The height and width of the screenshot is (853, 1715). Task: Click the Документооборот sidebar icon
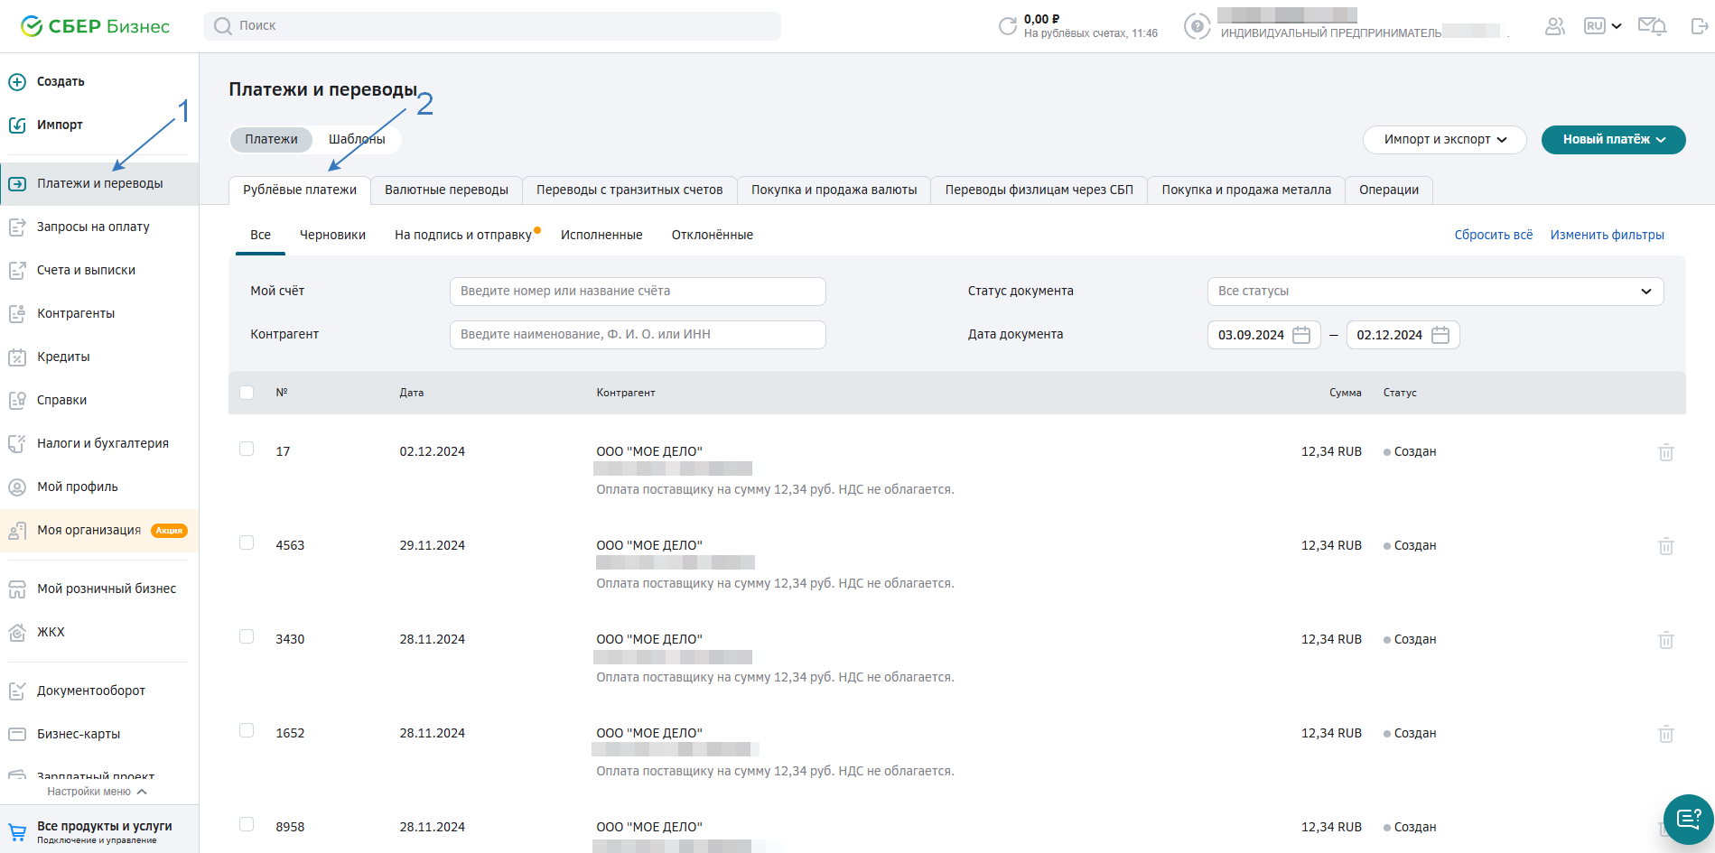pyautogui.click(x=17, y=691)
